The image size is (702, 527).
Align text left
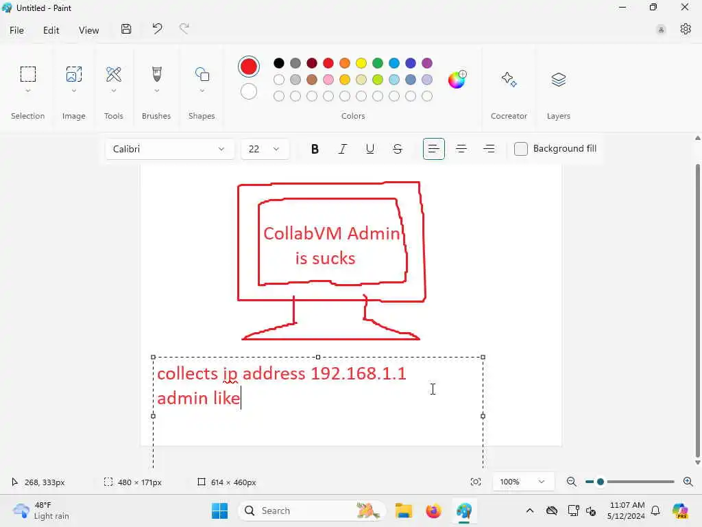coord(433,149)
